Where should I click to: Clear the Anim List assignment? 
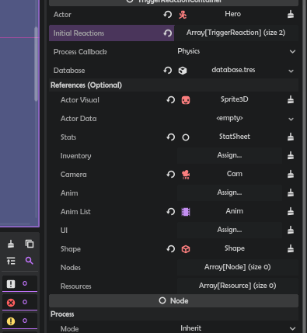[291, 212]
